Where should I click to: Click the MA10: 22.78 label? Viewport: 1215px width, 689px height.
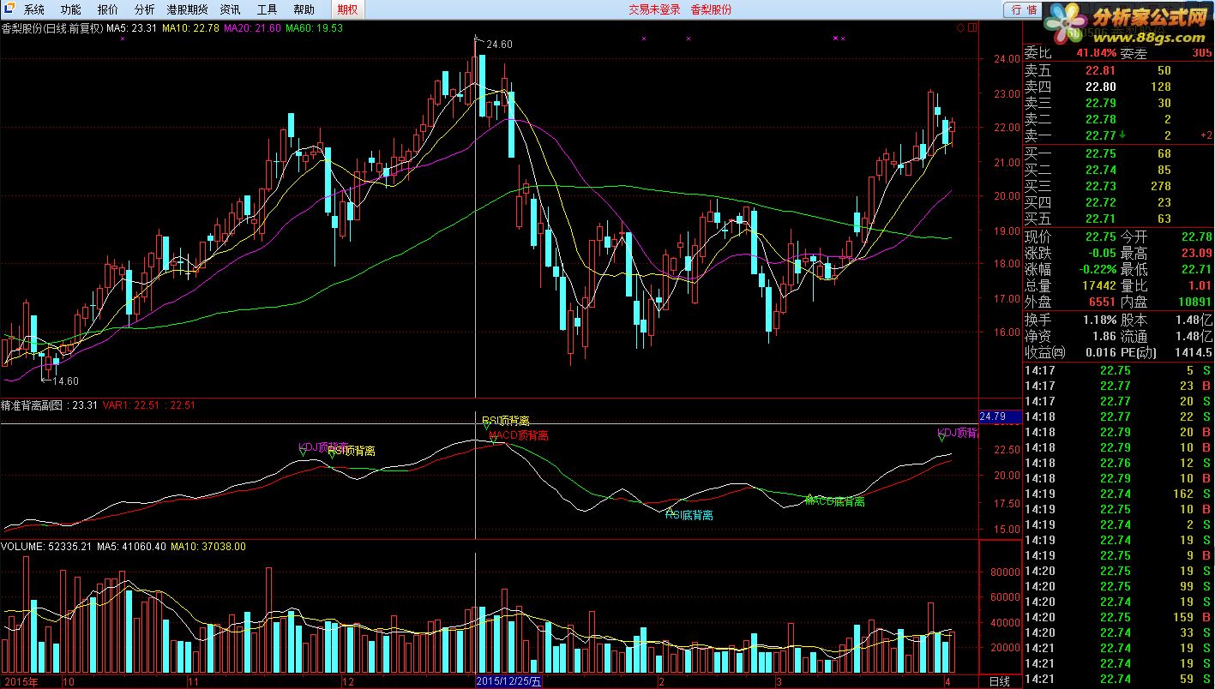pyautogui.click(x=190, y=28)
